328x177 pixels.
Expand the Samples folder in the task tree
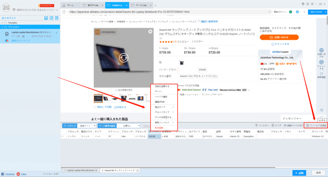click(x=2, y=23)
